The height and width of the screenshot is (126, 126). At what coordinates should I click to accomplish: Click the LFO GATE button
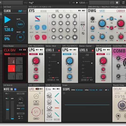pyautogui.click(x=36, y=118)
